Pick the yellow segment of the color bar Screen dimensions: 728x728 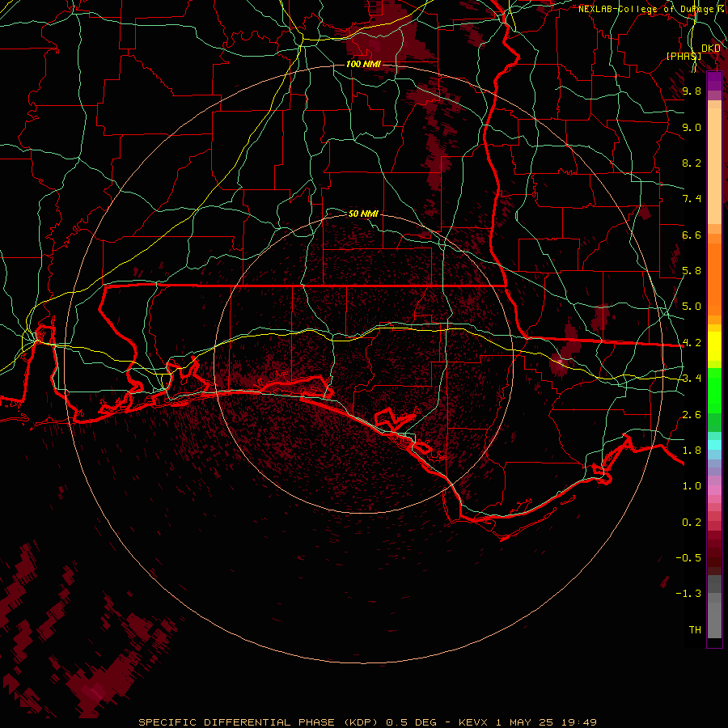coord(714,346)
